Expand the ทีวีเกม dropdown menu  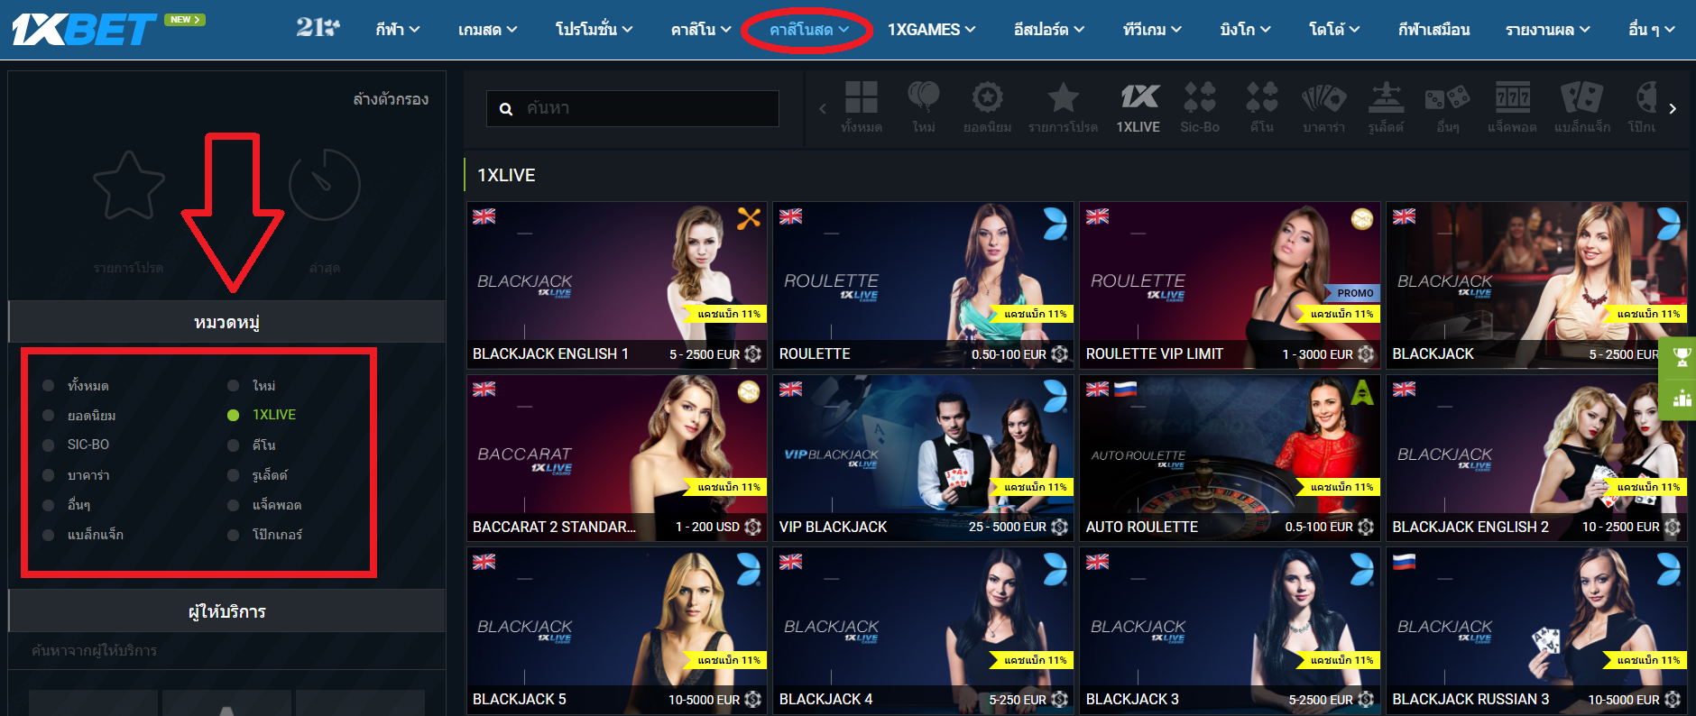coord(1152,30)
